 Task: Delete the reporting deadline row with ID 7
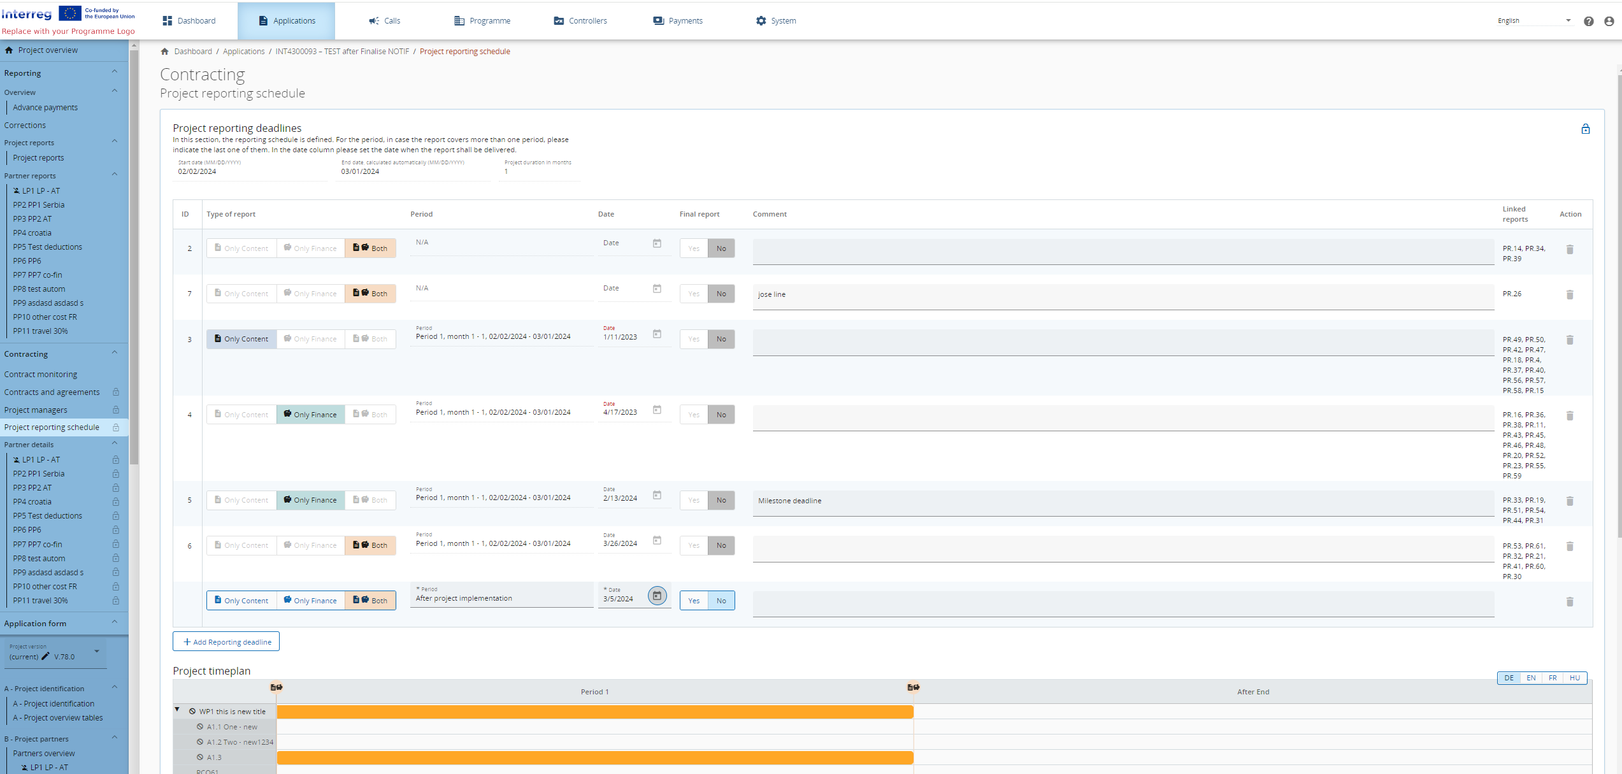click(x=1569, y=294)
